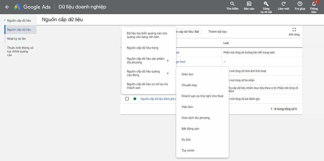Click green status dot in Nguồn cấp dữ liệu đánh giá row
Image resolution: width=324 pixels, height=161 pixels.
click(135, 99)
